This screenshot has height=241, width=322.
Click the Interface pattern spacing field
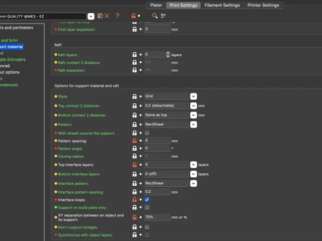[157, 192]
